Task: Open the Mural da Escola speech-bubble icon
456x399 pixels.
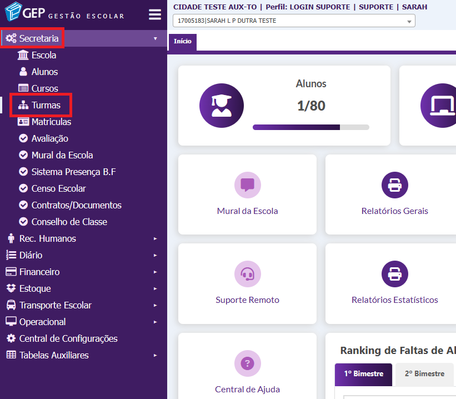Action: click(x=247, y=185)
